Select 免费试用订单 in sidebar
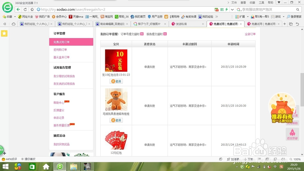The image size is (304, 171). tap(71, 42)
